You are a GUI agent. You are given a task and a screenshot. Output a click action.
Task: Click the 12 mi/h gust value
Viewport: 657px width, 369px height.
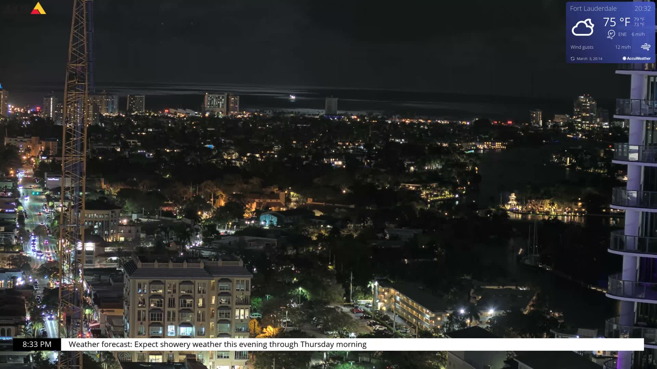click(623, 47)
